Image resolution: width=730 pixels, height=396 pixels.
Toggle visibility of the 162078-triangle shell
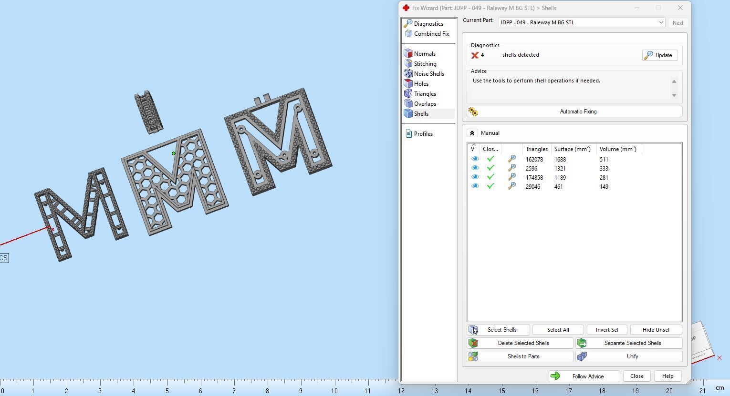(475, 159)
